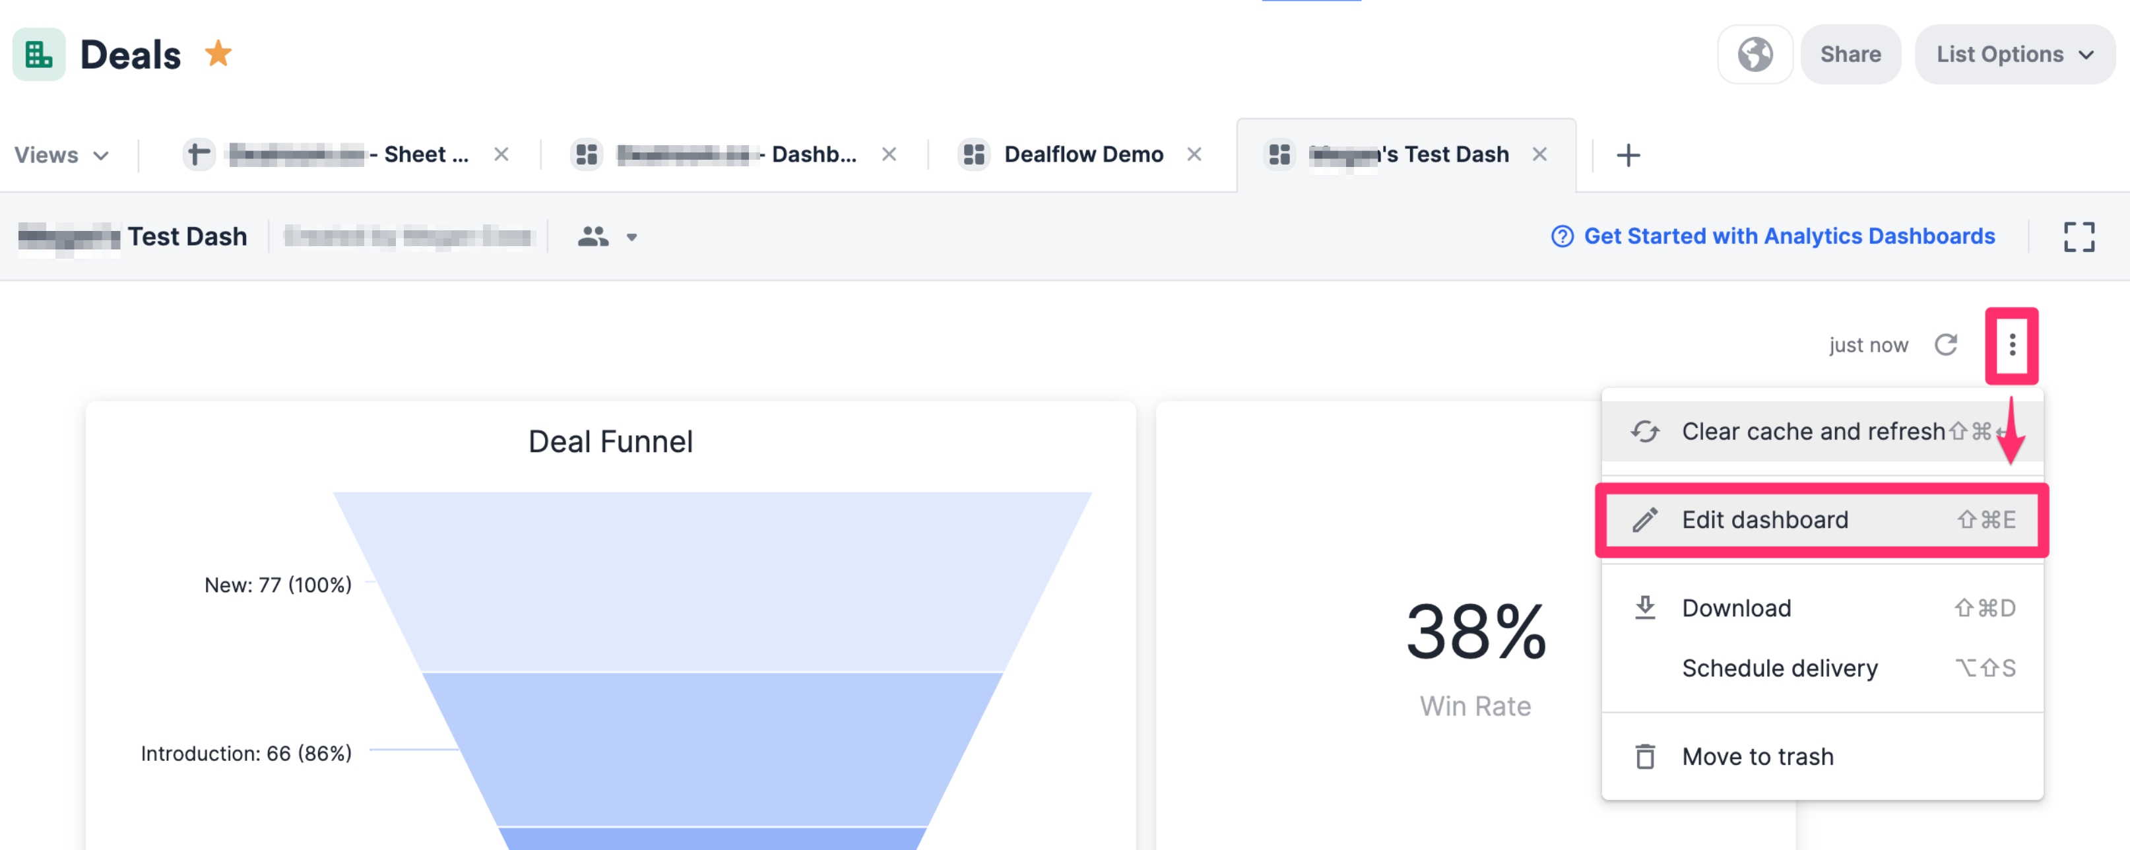The image size is (2130, 850).
Task: Click the Download icon in the menu
Action: point(1646,608)
